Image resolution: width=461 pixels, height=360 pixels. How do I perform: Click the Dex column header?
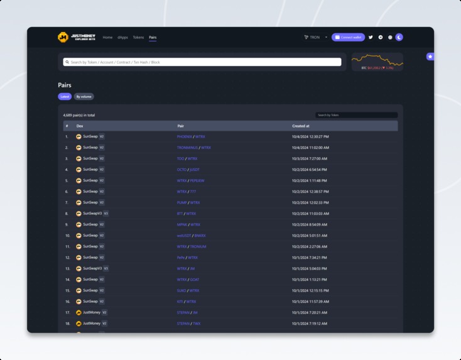(80, 126)
